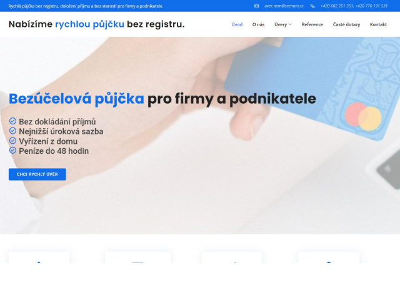Click the email address link in top bar
This screenshot has height=300, width=400.
(x=284, y=6)
